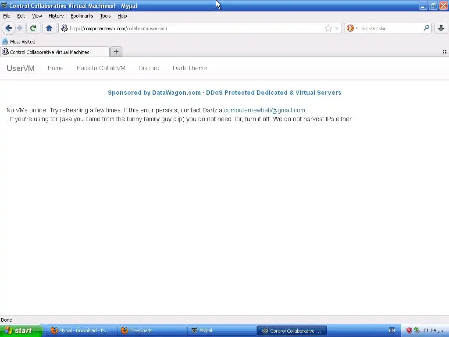Image resolution: width=449 pixels, height=337 pixels.
Task: Click the network connection tray icon
Action: pyautogui.click(x=417, y=330)
